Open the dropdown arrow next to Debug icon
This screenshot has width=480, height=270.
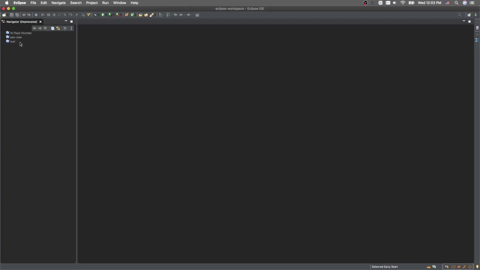pos(99,15)
